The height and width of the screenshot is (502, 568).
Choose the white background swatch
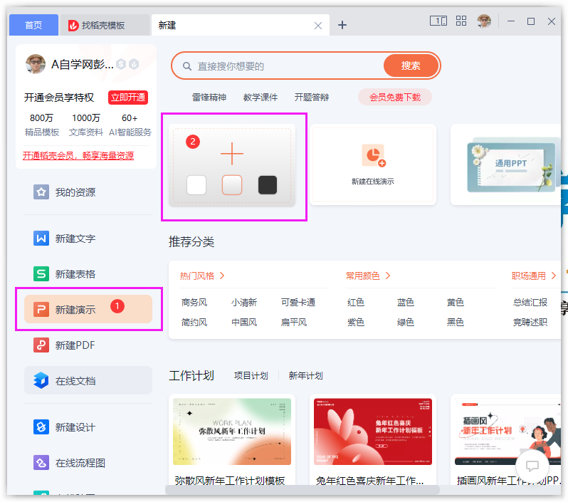[196, 185]
